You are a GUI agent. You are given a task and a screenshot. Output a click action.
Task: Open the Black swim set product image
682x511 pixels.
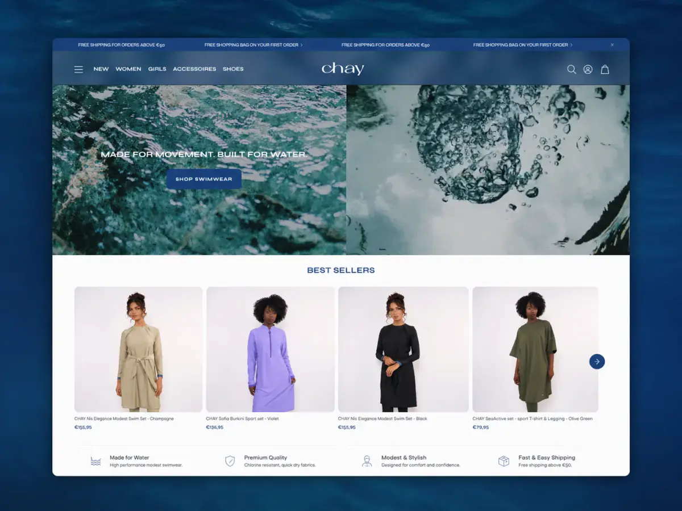404,349
